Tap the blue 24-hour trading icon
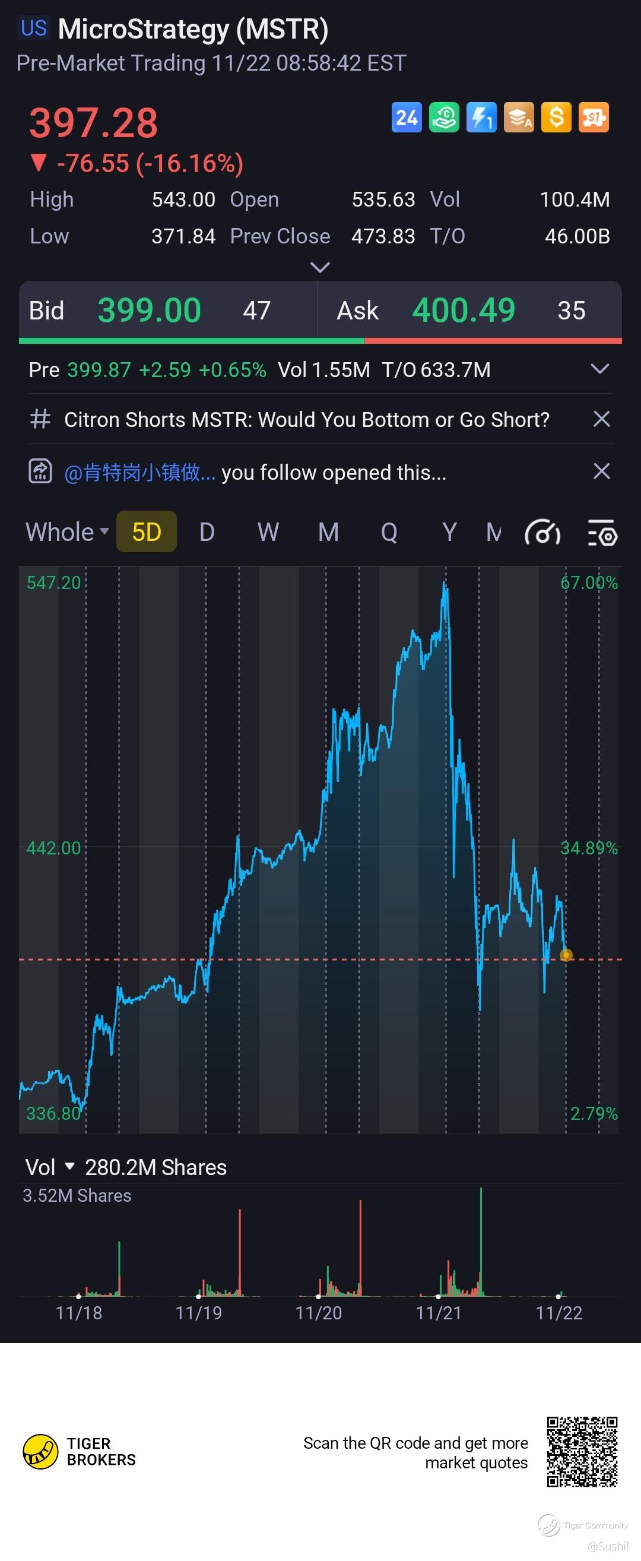The height and width of the screenshot is (1561, 641). [x=407, y=118]
